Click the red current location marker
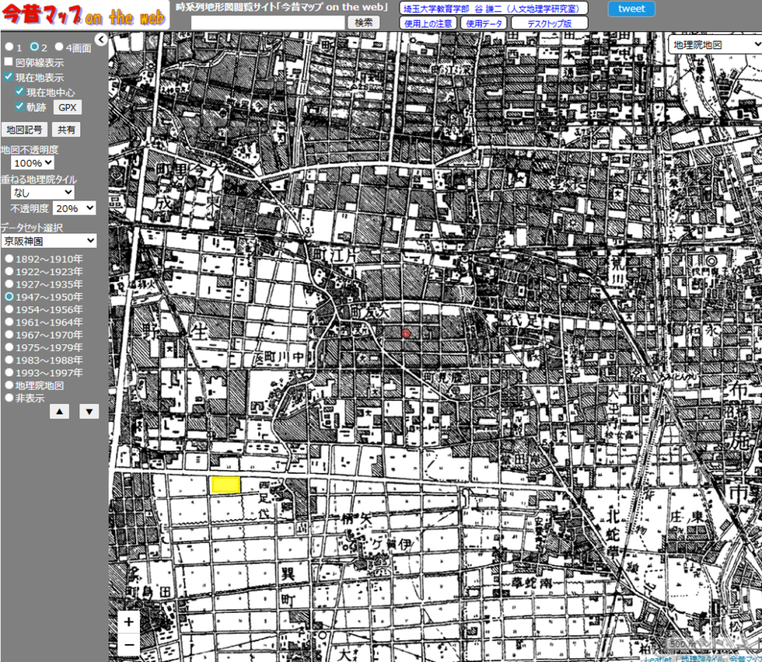 406,334
